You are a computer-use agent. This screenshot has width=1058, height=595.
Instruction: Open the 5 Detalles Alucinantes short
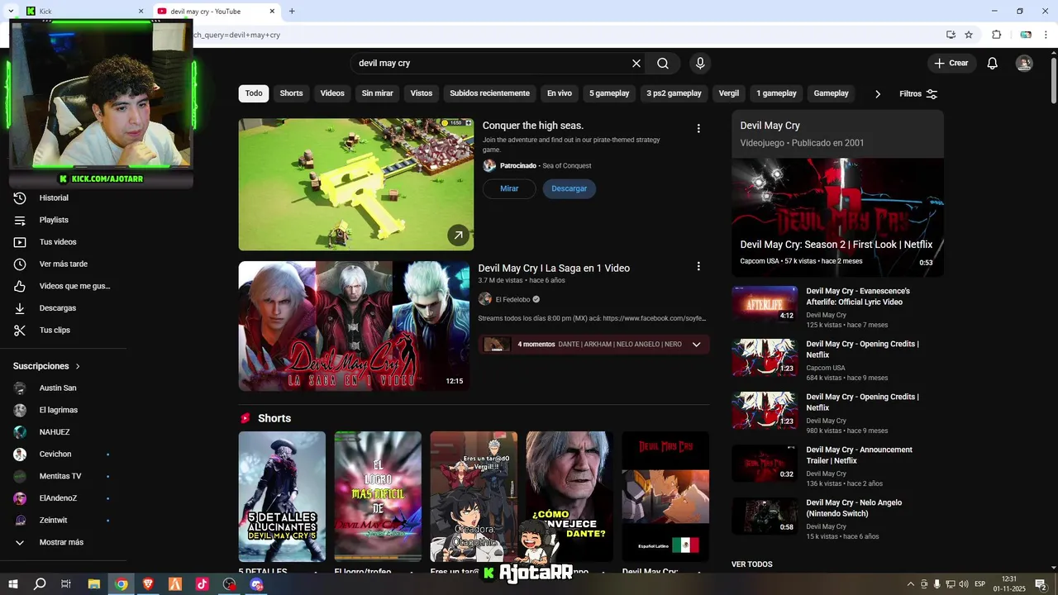coord(282,497)
